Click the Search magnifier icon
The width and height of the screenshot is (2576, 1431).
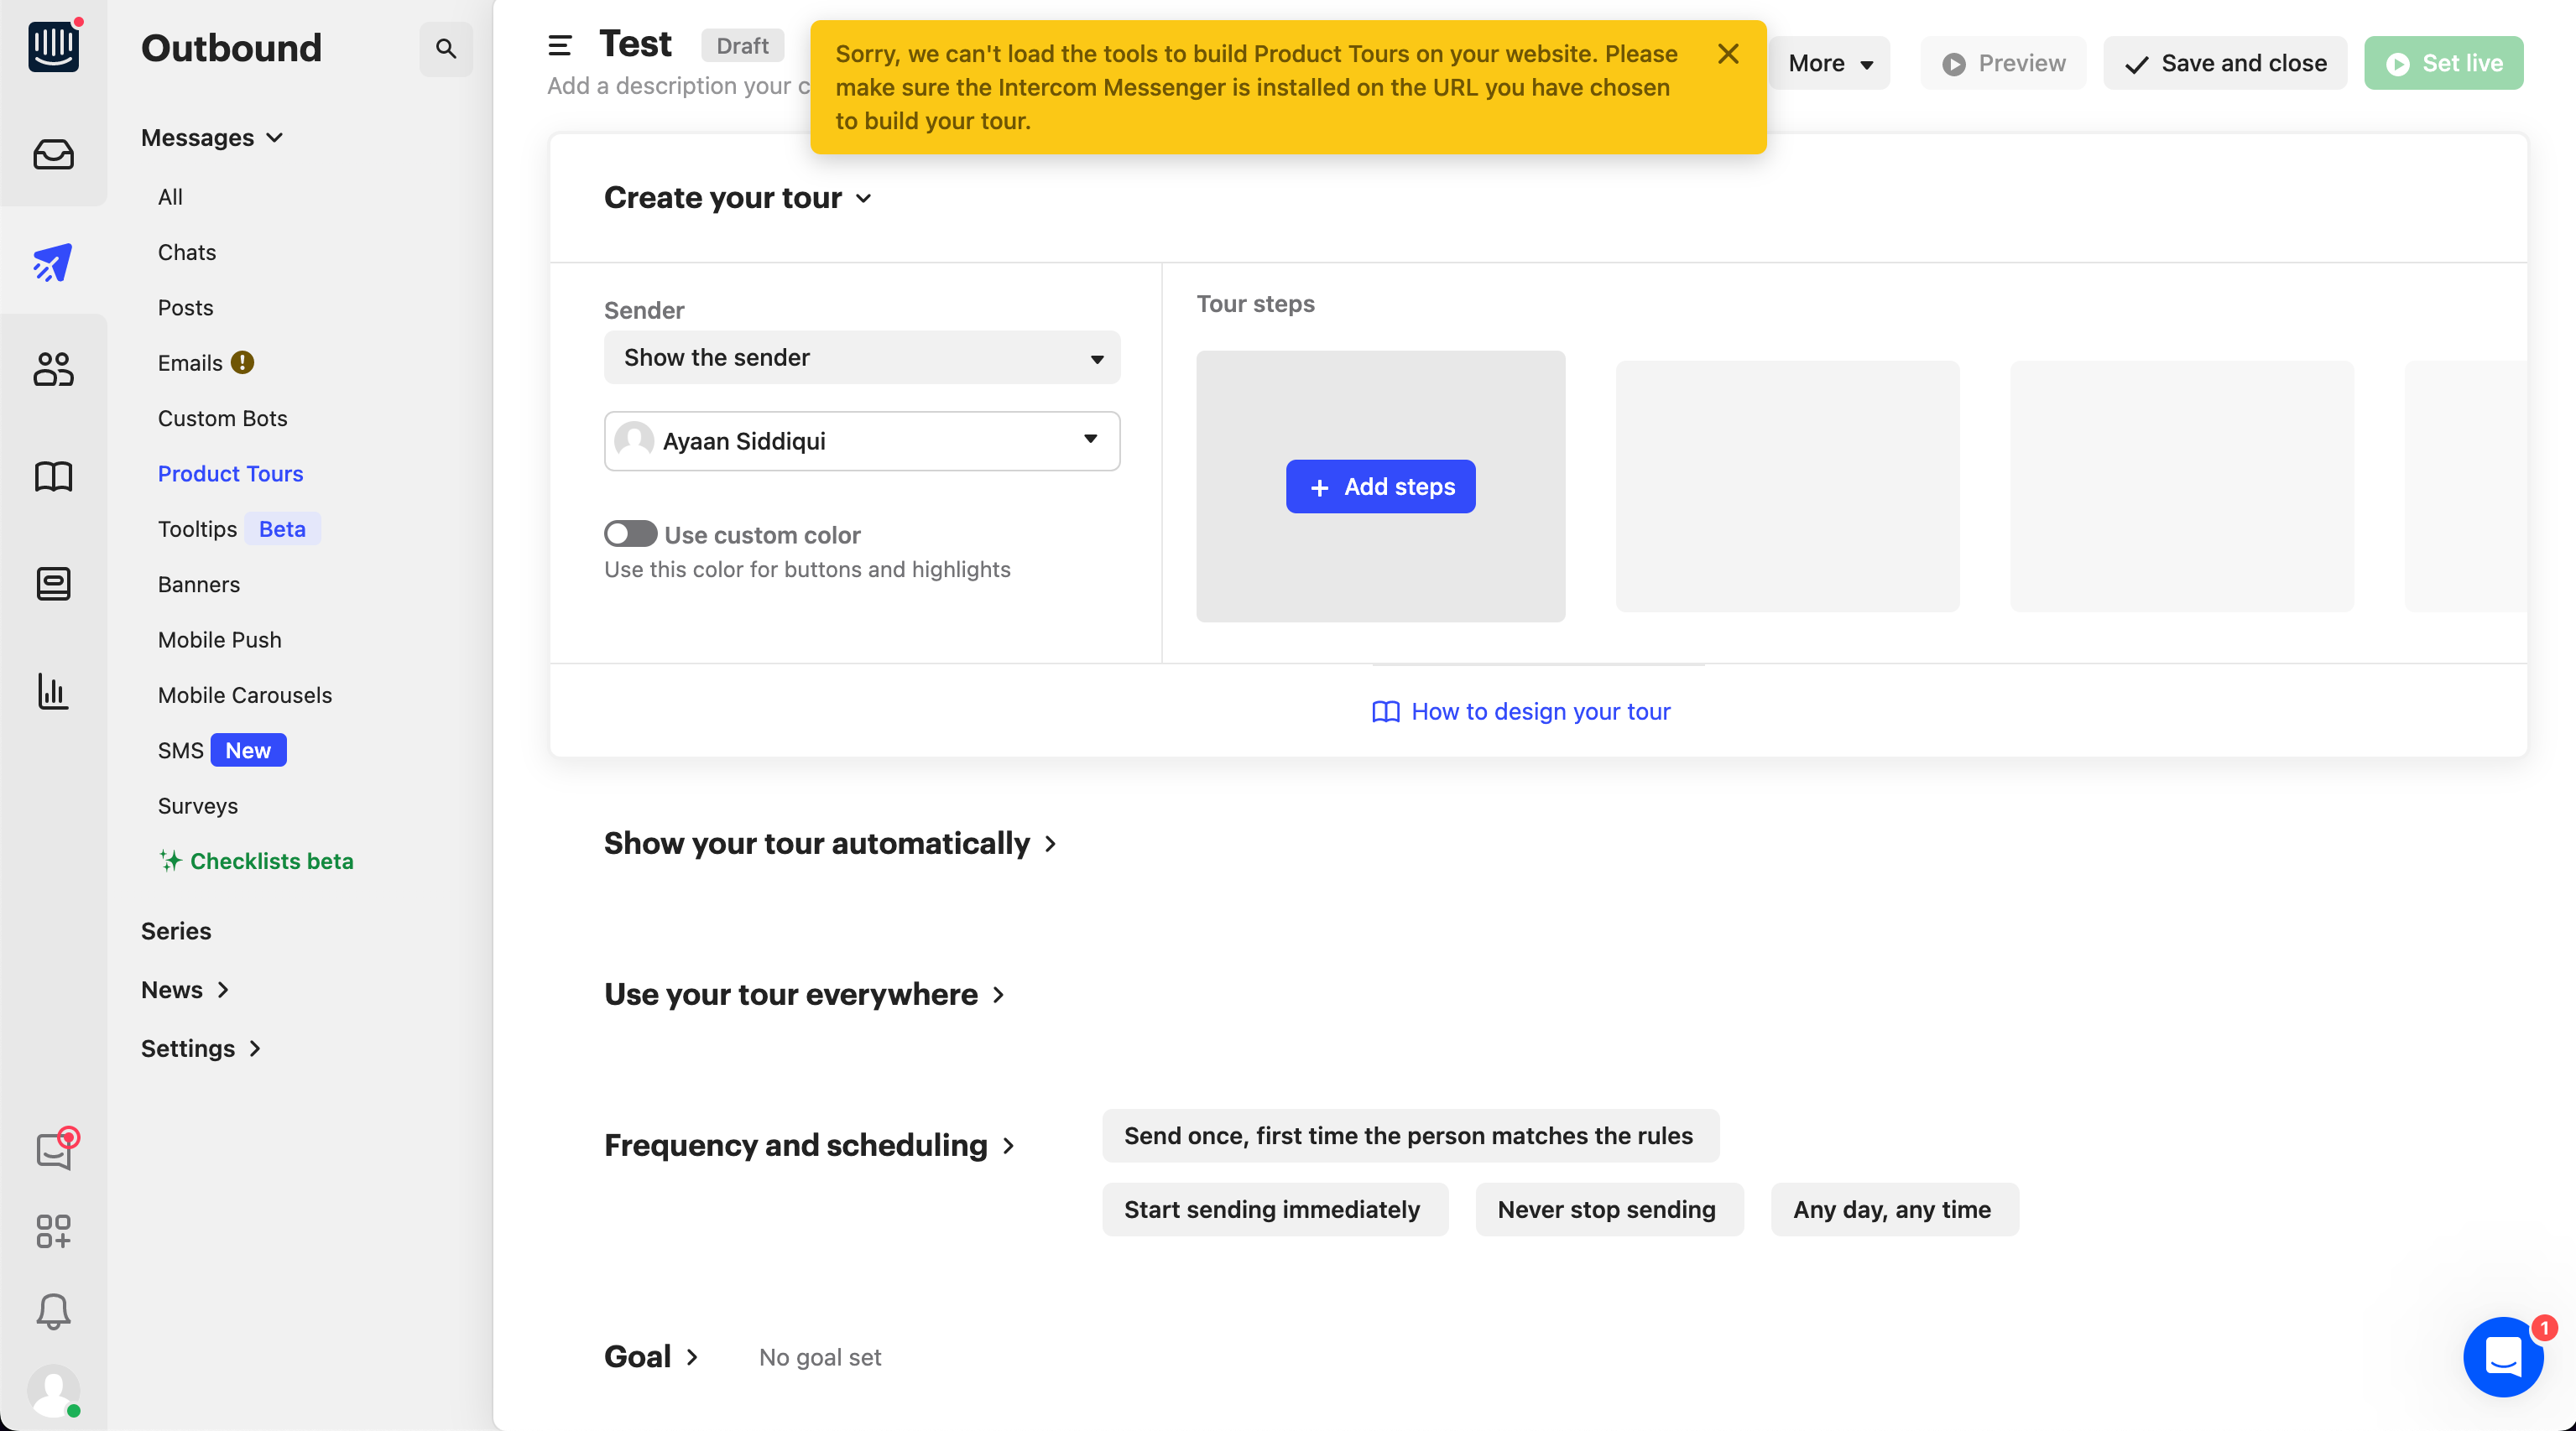click(x=446, y=48)
